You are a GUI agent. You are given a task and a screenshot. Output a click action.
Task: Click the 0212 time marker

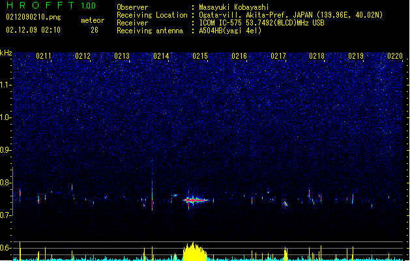[x=83, y=56]
